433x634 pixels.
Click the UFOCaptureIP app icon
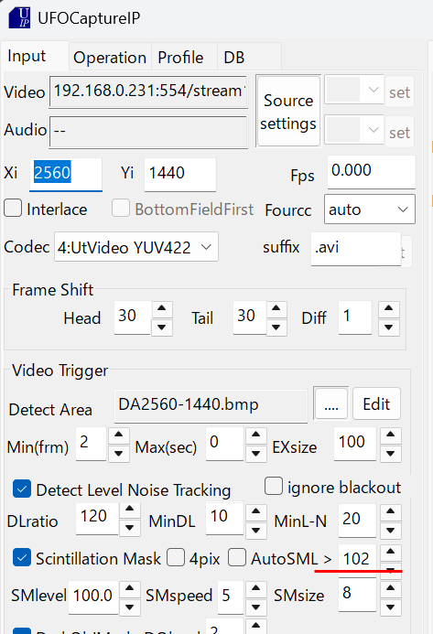click(19, 18)
